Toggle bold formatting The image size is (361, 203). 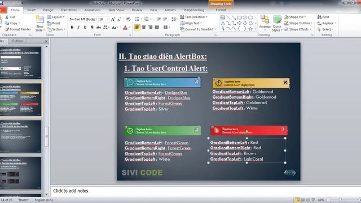(x=72, y=28)
